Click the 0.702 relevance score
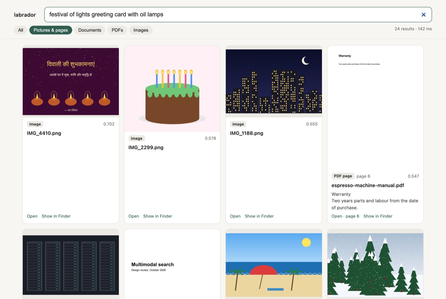This screenshot has width=446, height=299. pos(109,124)
